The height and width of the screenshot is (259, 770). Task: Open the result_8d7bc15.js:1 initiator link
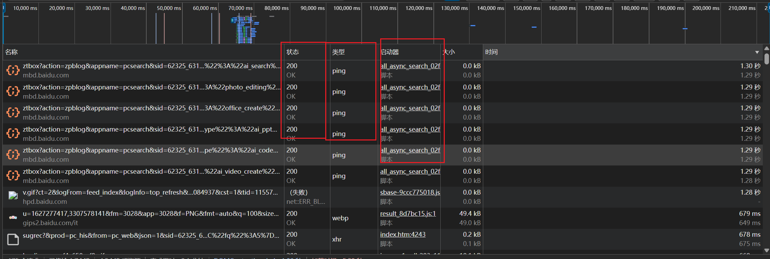click(x=408, y=214)
